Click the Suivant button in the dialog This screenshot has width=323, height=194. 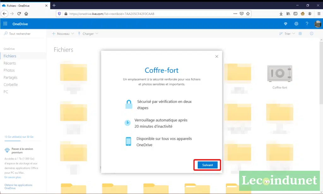point(208,165)
